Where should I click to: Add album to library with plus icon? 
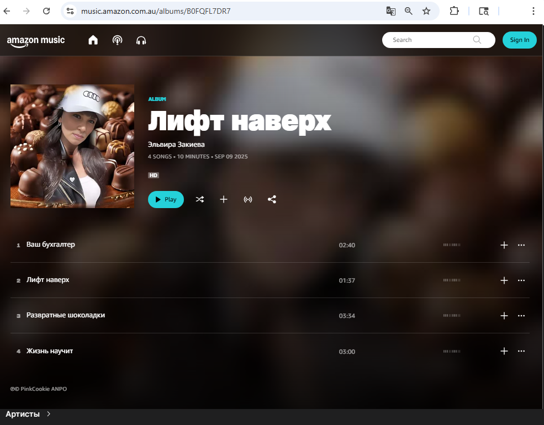(x=224, y=199)
